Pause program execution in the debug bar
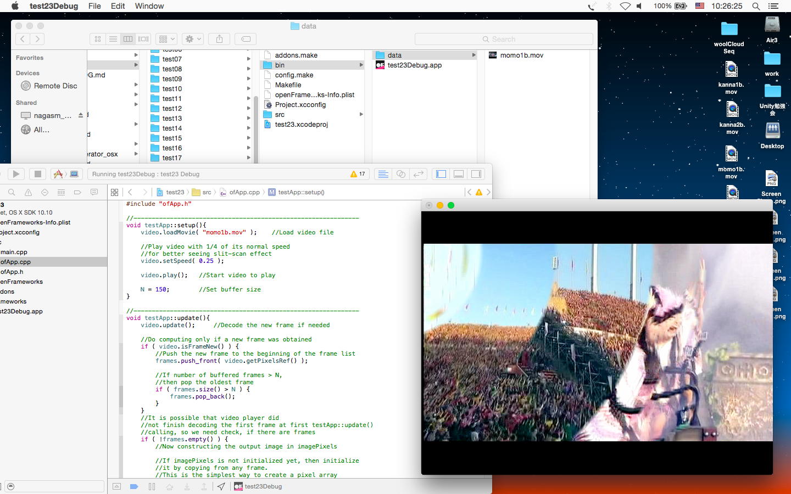 (152, 486)
